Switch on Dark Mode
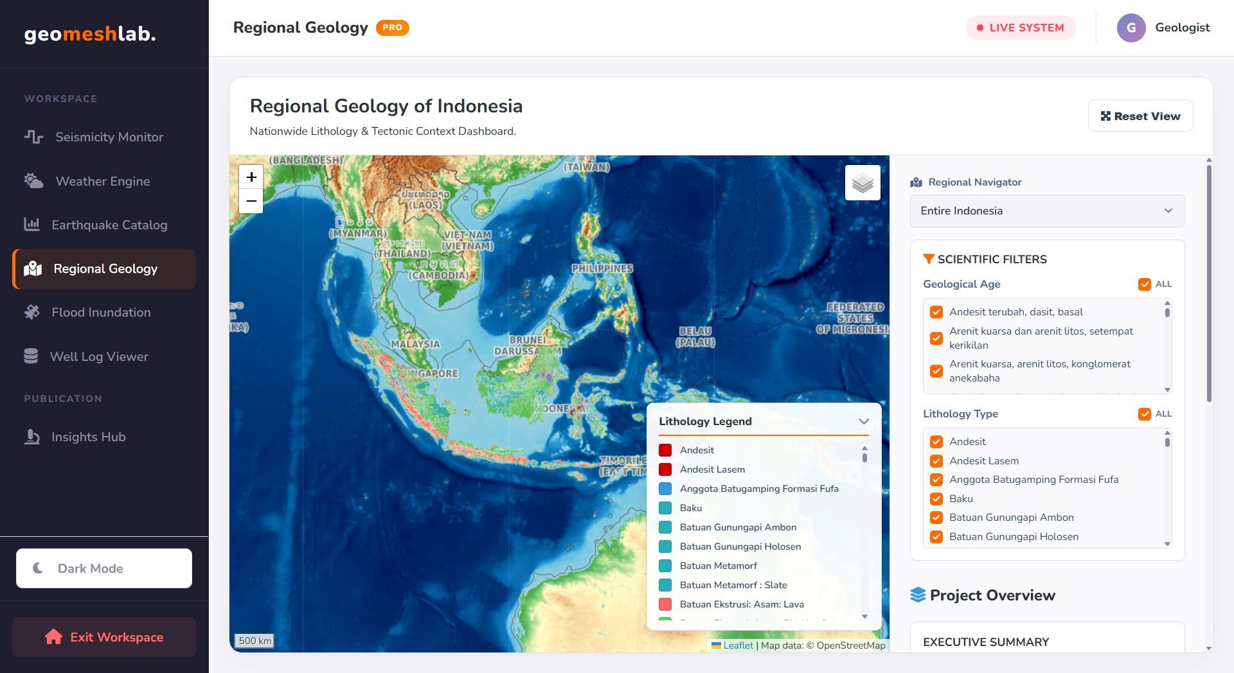 [x=104, y=568]
